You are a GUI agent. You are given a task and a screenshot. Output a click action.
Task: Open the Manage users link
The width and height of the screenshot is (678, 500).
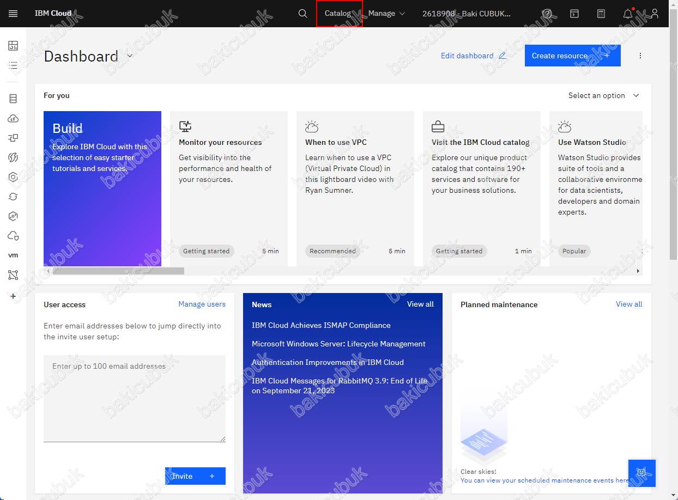click(202, 304)
